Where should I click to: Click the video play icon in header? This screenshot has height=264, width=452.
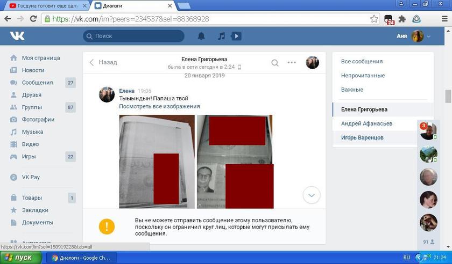tap(236, 36)
